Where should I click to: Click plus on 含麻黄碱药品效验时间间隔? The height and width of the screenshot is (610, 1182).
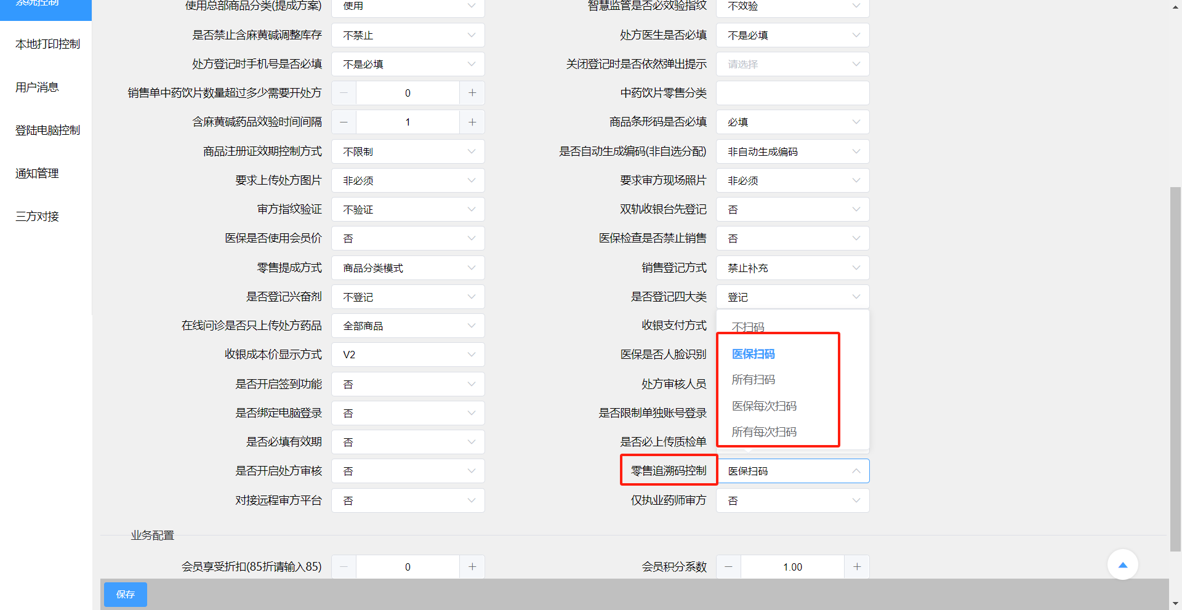[x=472, y=122]
